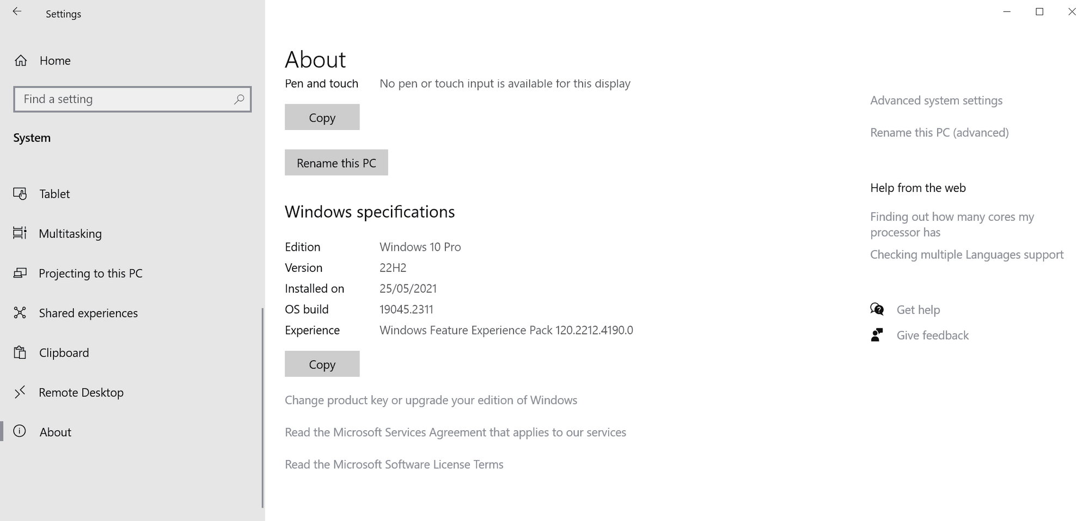Click the Home house icon

[x=21, y=60]
